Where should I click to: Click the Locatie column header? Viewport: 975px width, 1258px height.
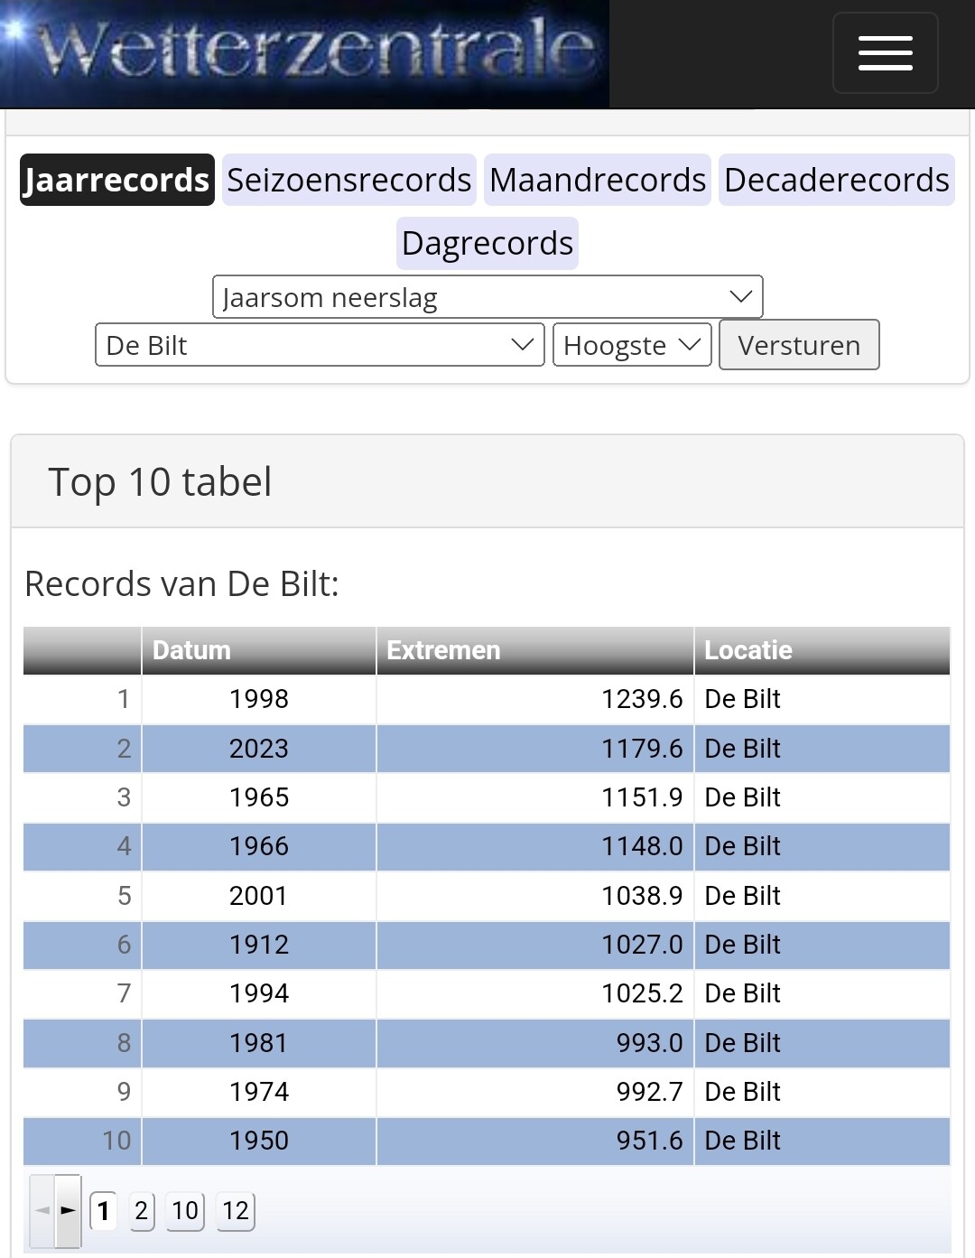822,650
